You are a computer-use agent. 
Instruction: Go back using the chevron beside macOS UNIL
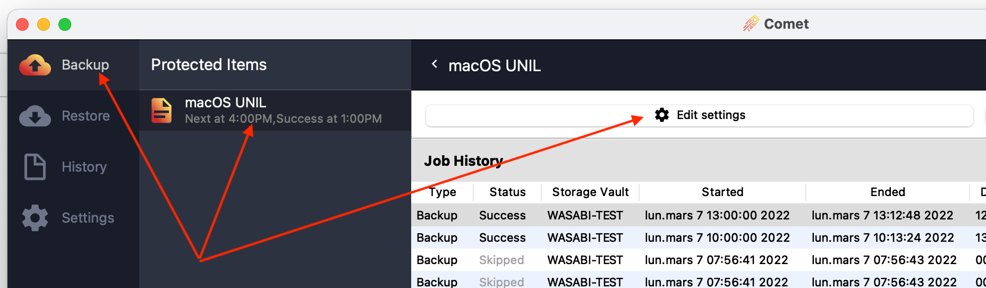435,65
